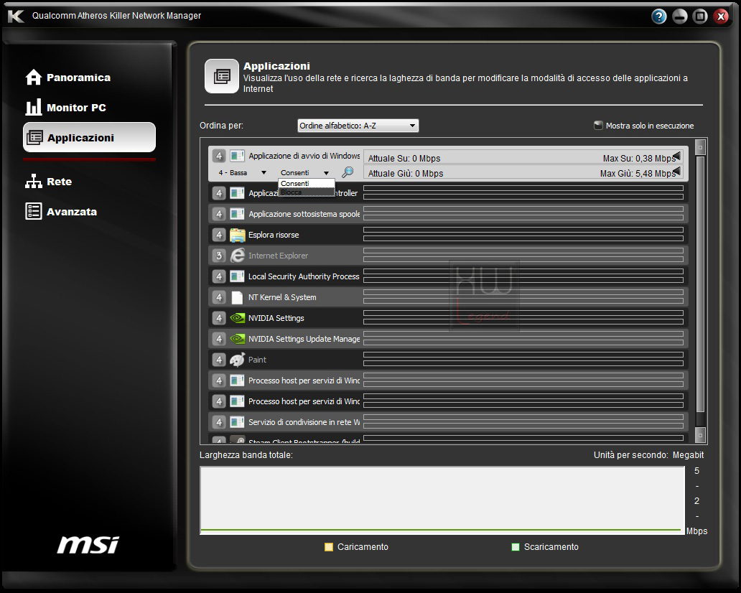Click scrollbar up button in application list
The height and width of the screenshot is (593, 741).
[x=700, y=147]
